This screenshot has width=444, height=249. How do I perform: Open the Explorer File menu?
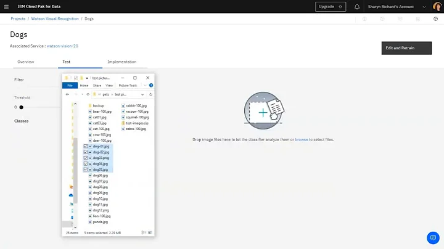click(x=70, y=85)
